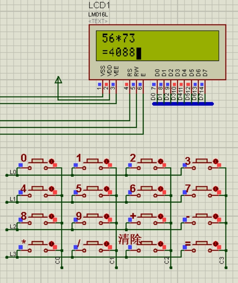The image size is (238, 283).
Task: Toggle the red latch dot on key 1
Action: (x=106, y=161)
